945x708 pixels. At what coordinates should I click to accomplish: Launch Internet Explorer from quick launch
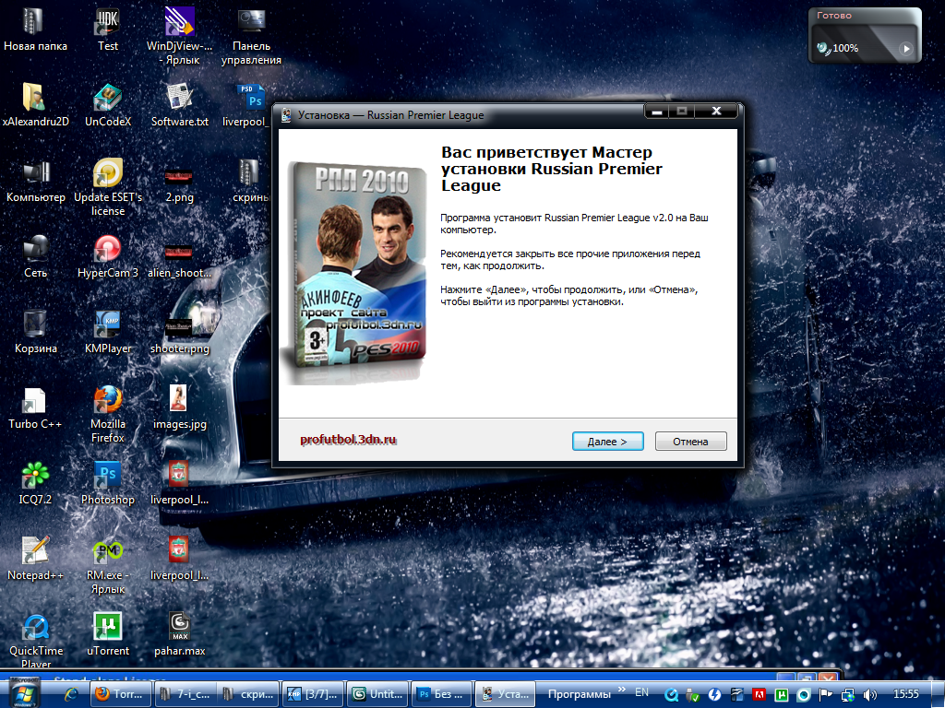click(72, 694)
